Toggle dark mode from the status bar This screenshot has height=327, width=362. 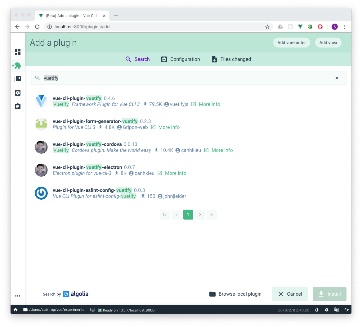[317, 310]
